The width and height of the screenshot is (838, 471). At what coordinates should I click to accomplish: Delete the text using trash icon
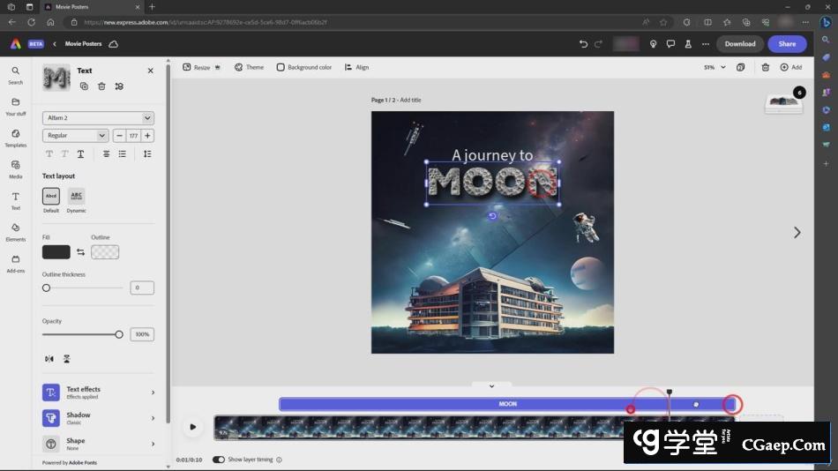coord(101,86)
